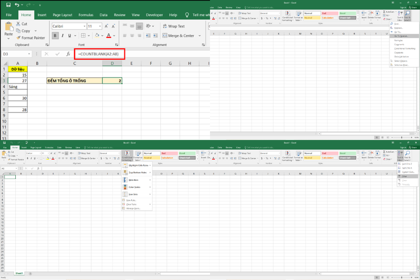The height and width of the screenshot is (280, 420).
Task: Click Merge & Center in the COUNTBLANK window
Action: tap(178, 36)
